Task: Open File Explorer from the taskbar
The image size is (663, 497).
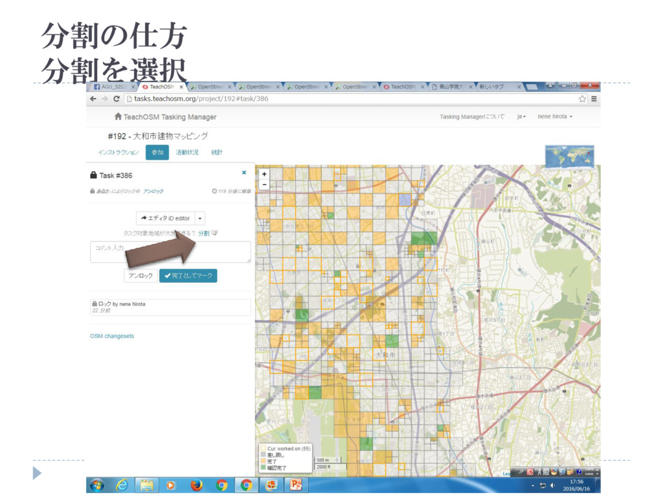Action: click(x=147, y=485)
